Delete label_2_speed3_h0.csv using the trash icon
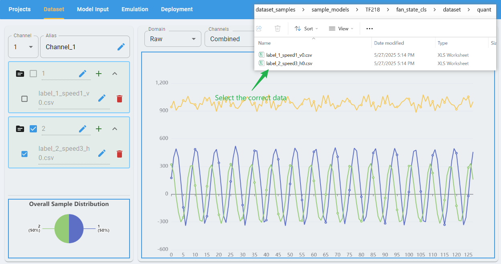Viewport: 501px width, 264px height. click(x=119, y=154)
